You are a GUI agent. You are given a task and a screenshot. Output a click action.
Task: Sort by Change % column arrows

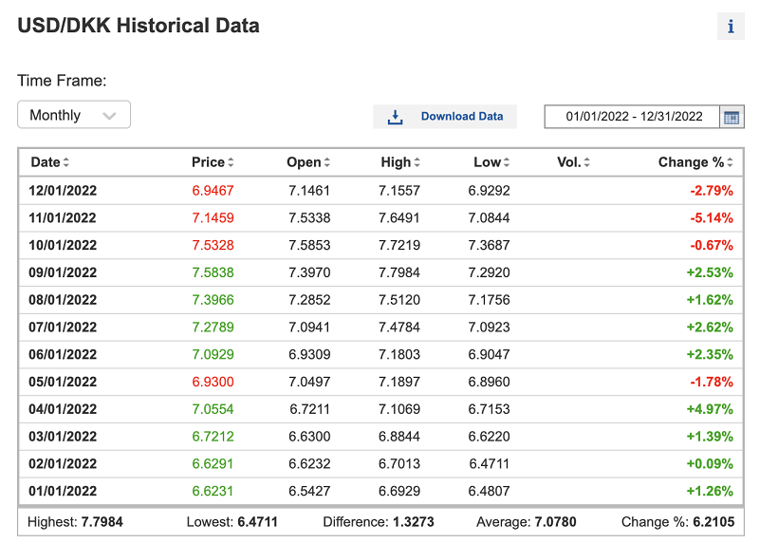pos(731,162)
